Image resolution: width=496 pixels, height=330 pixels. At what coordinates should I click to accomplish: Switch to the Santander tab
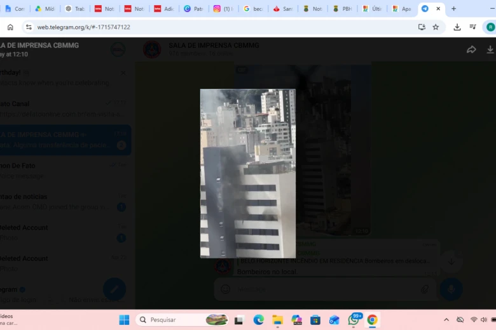click(283, 9)
